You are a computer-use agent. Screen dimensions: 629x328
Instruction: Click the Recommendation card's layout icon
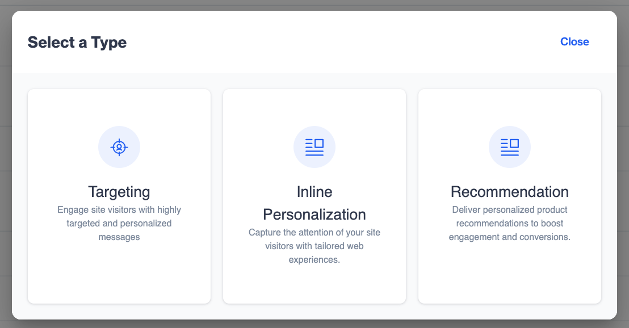tap(509, 147)
